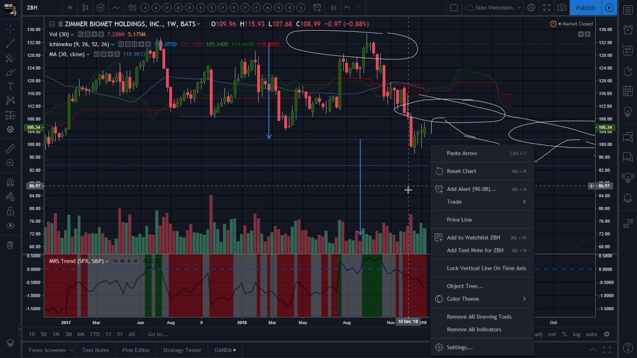Click Go to... date button
The width and height of the screenshot is (637, 358).
click(x=158, y=334)
